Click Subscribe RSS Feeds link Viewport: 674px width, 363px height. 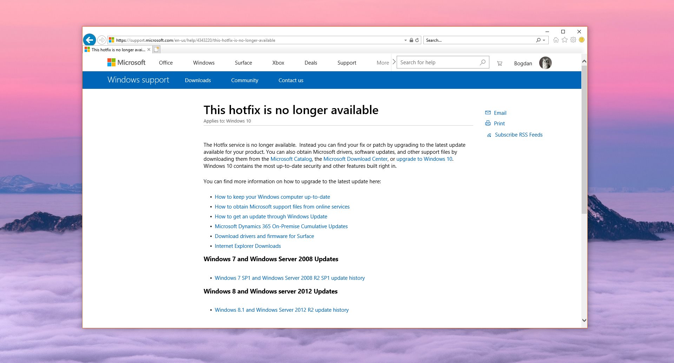coord(519,135)
